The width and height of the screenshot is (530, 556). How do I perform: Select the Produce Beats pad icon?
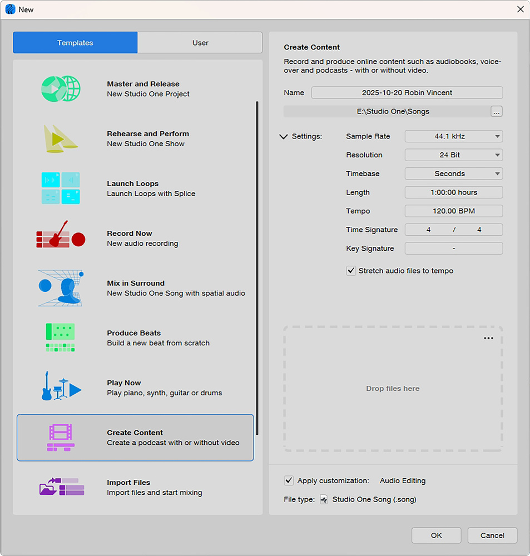61,337
